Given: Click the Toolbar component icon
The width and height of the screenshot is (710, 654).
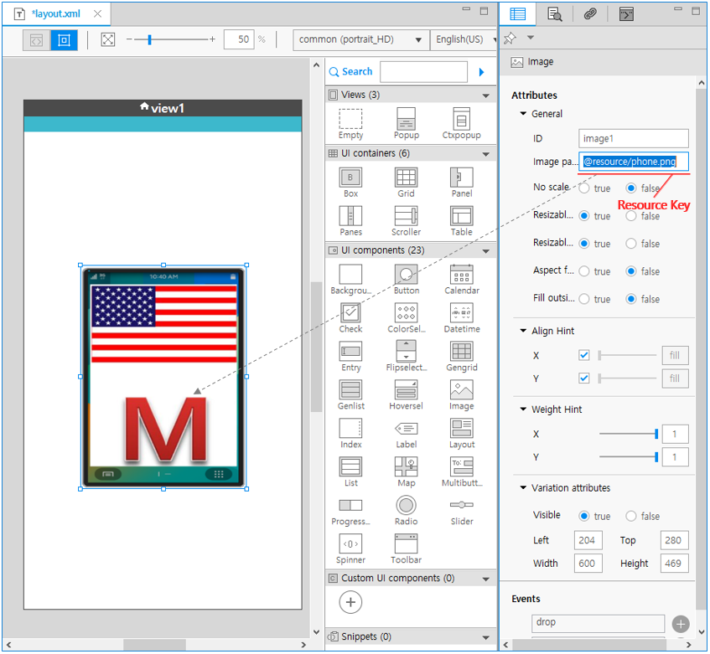Looking at the screenshot, I should click(406, 544).
